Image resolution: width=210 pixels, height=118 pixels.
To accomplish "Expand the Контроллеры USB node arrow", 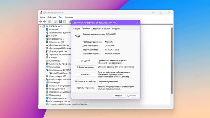I will pos(44,76).
